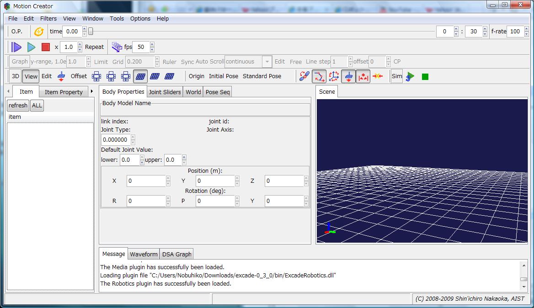This screenshot has width=534, height=308.
Task: Click the time slider handle
Action: [91, 32]
